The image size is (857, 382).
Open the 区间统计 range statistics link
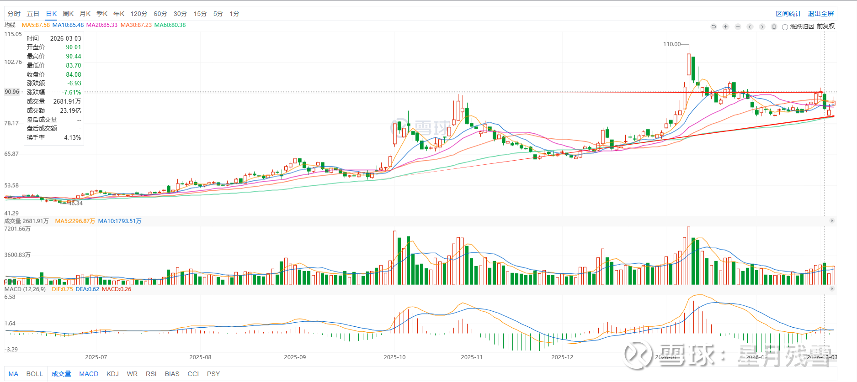[788, 14]
